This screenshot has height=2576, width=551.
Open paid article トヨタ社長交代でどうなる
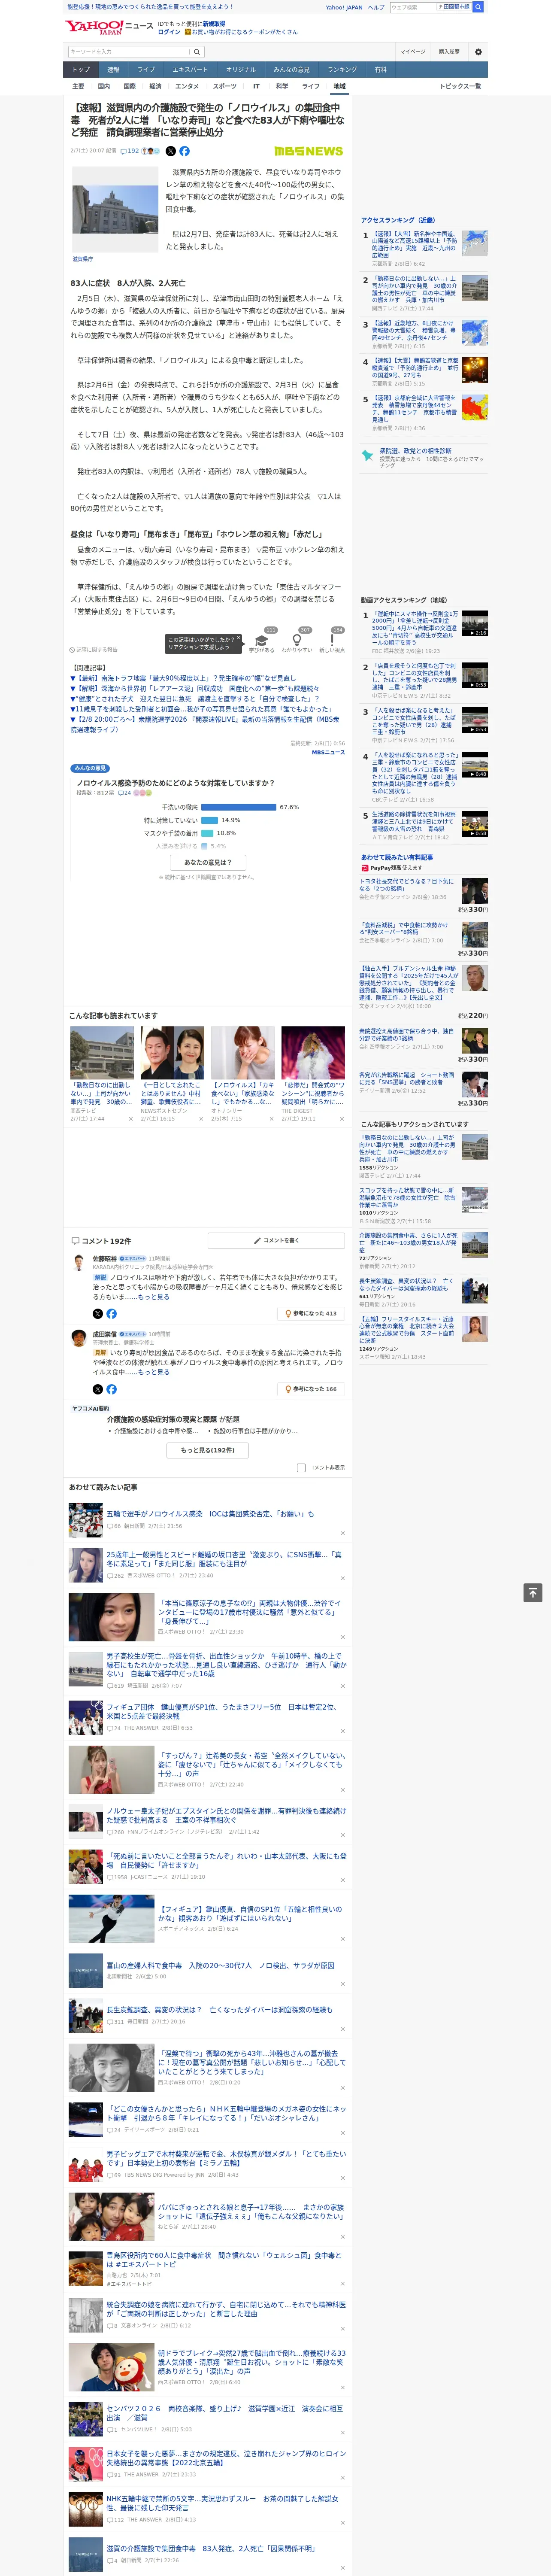click(406, 885)
